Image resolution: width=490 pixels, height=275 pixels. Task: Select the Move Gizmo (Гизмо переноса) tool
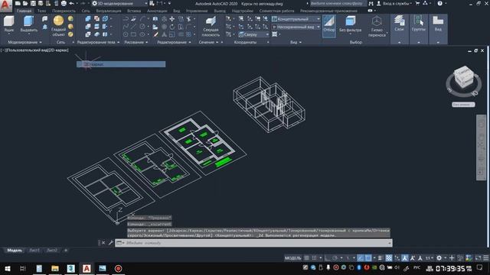[377, 27]
